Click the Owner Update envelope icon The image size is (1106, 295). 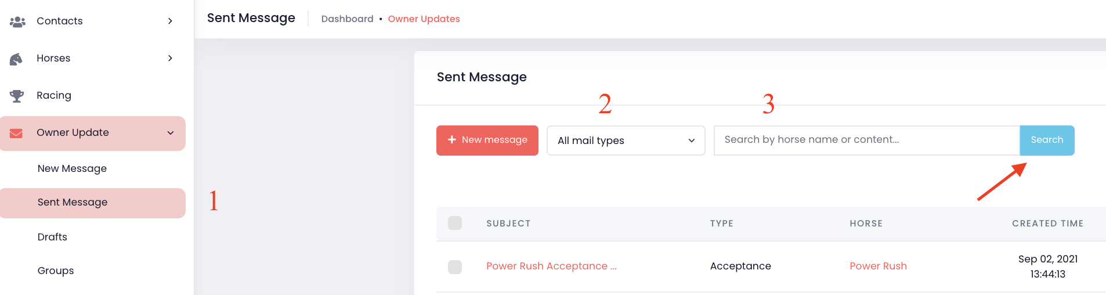point(16,133)
